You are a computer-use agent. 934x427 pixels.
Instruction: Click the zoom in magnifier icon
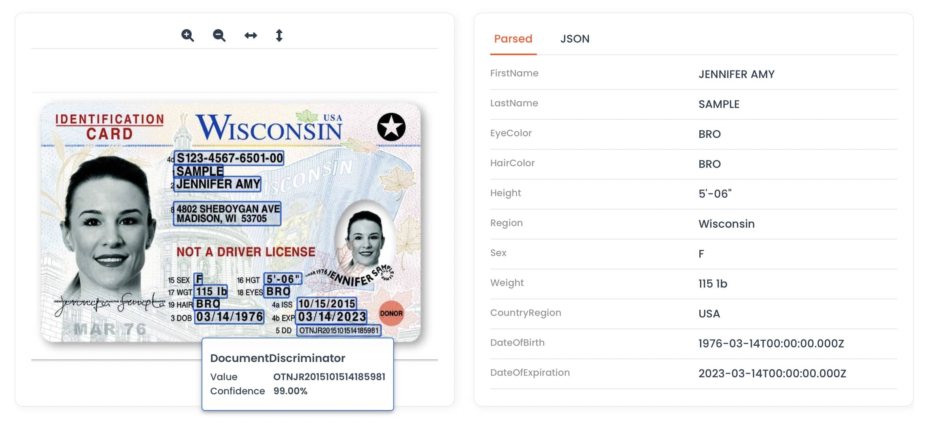coord(188,35)
